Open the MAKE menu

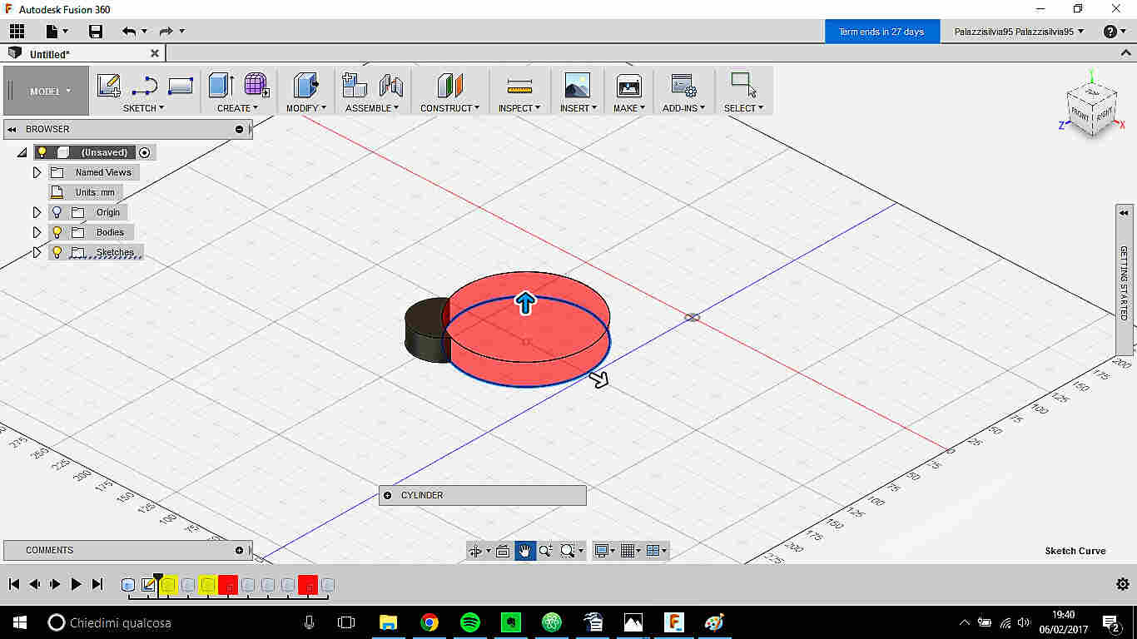628,108
